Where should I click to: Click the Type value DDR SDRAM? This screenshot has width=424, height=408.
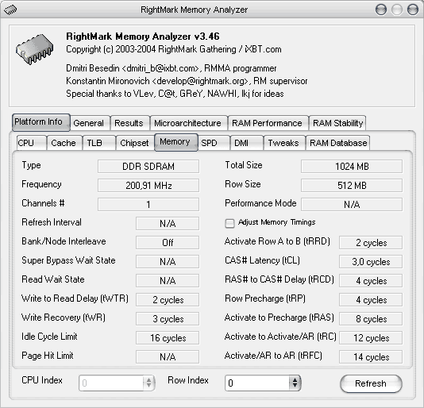pos(148,166)
